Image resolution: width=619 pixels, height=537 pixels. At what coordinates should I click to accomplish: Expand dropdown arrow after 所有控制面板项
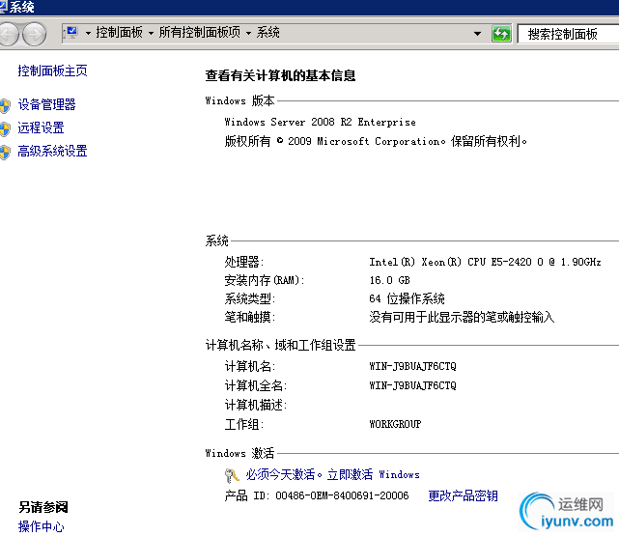click(x=248, y=33)
